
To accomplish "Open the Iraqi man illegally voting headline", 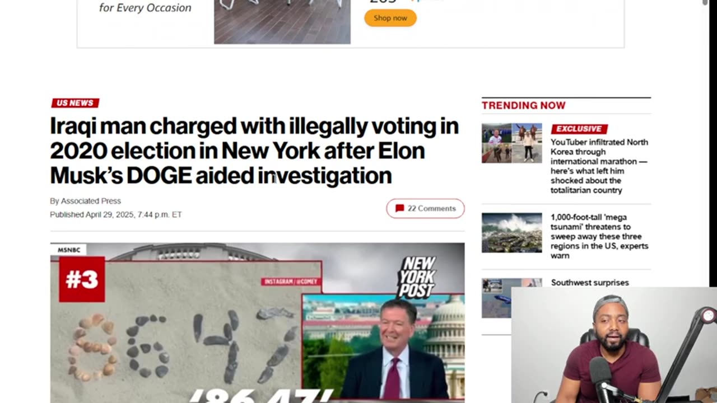I will point(254,151).
